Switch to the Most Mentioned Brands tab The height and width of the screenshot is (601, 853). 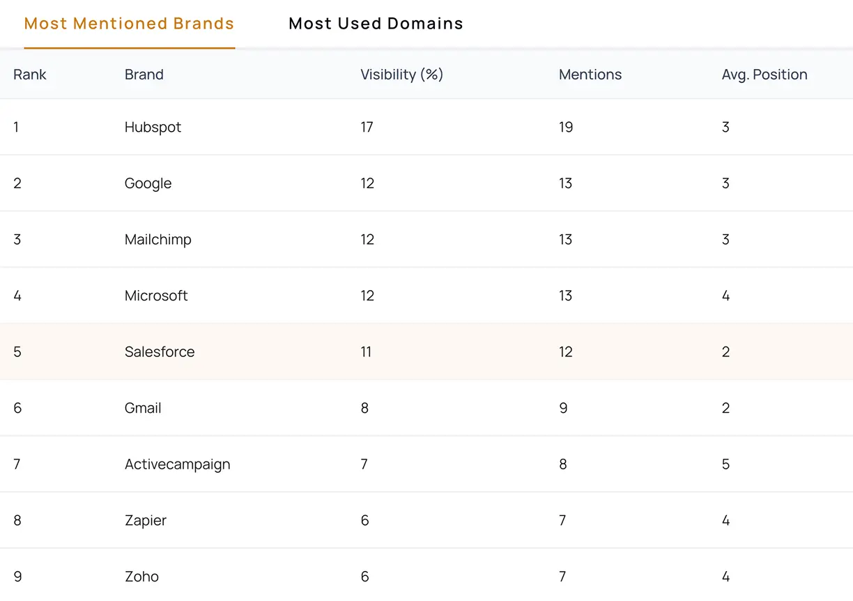[x=129, y=24]
